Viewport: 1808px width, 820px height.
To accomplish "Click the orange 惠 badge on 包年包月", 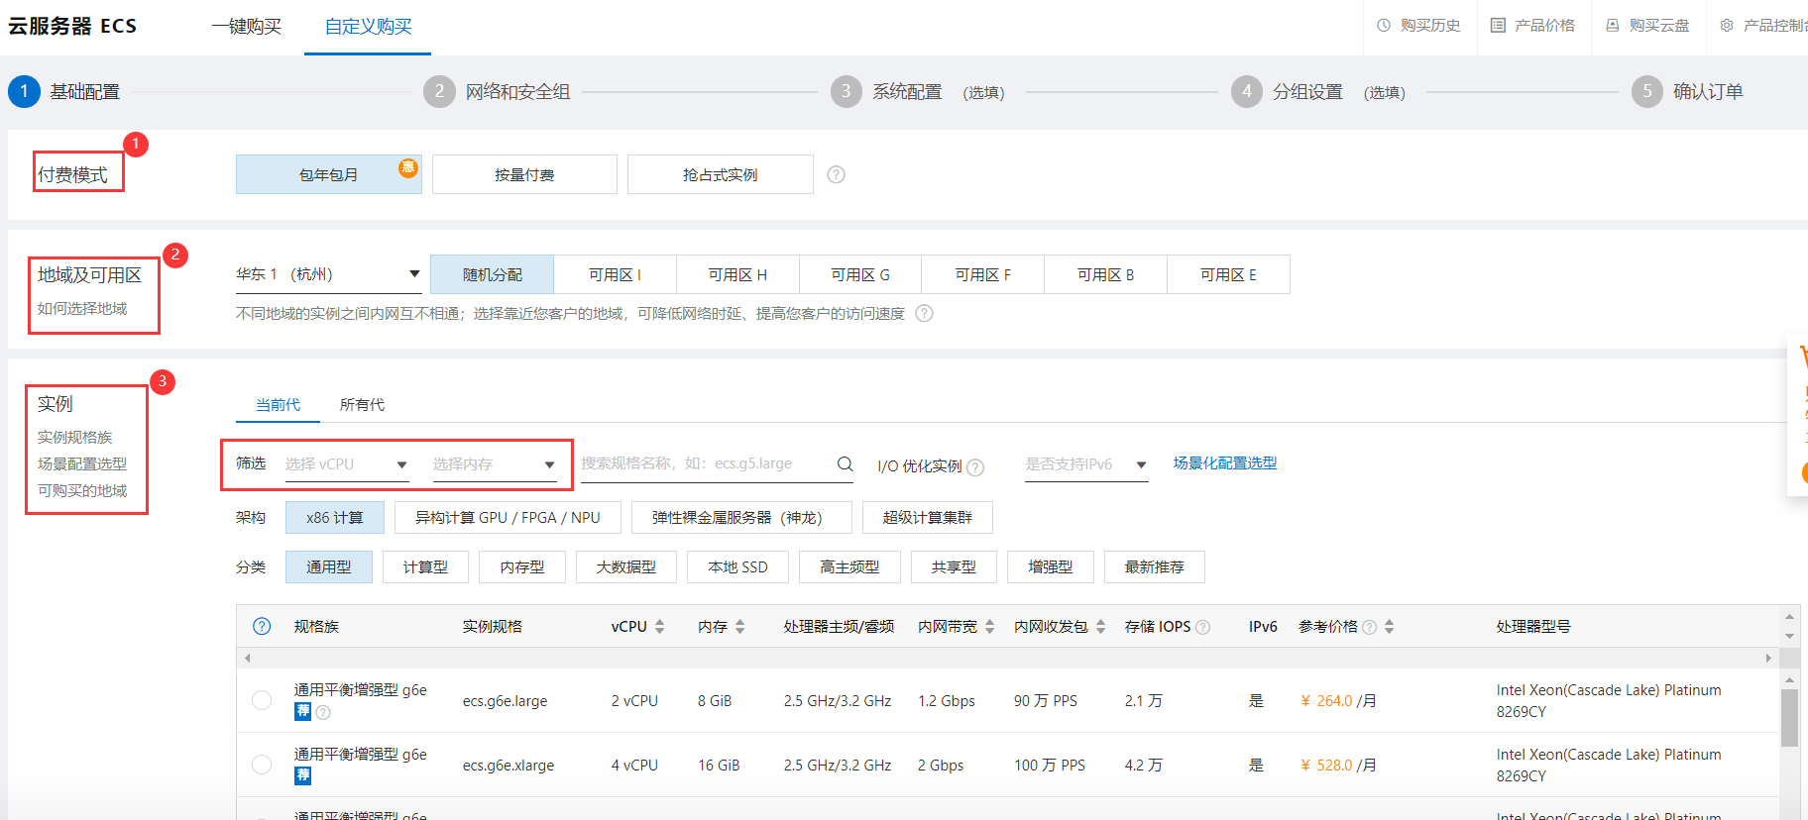I will (408, 167).
